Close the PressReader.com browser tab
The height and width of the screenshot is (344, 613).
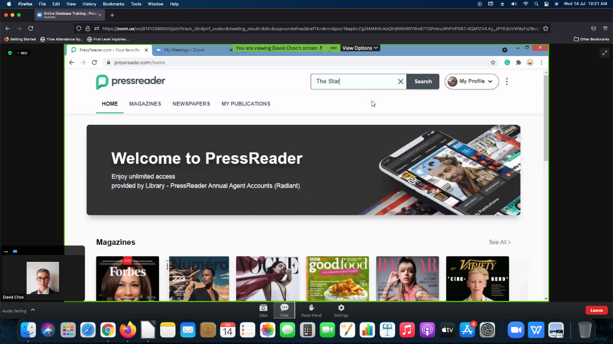146,50
